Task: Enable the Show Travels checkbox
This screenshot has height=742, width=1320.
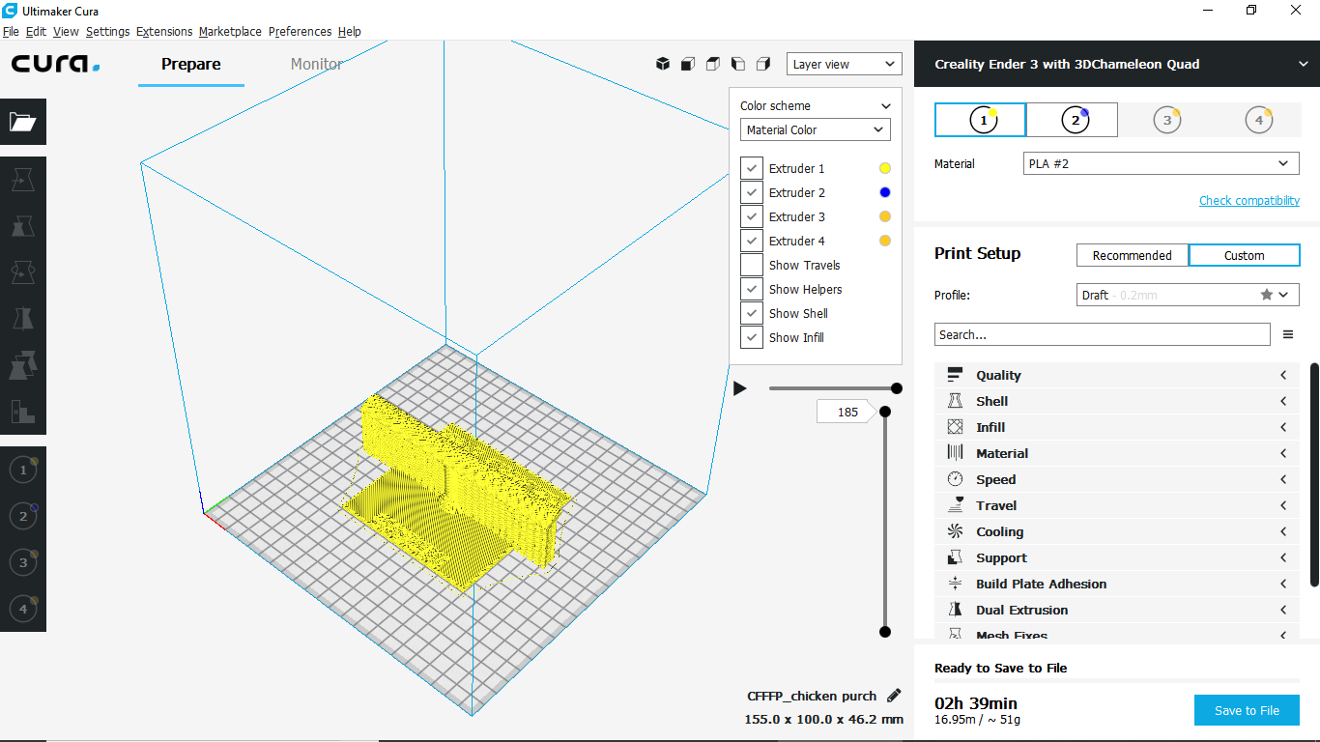Action: pyautogui.click(x=752, y=265)
